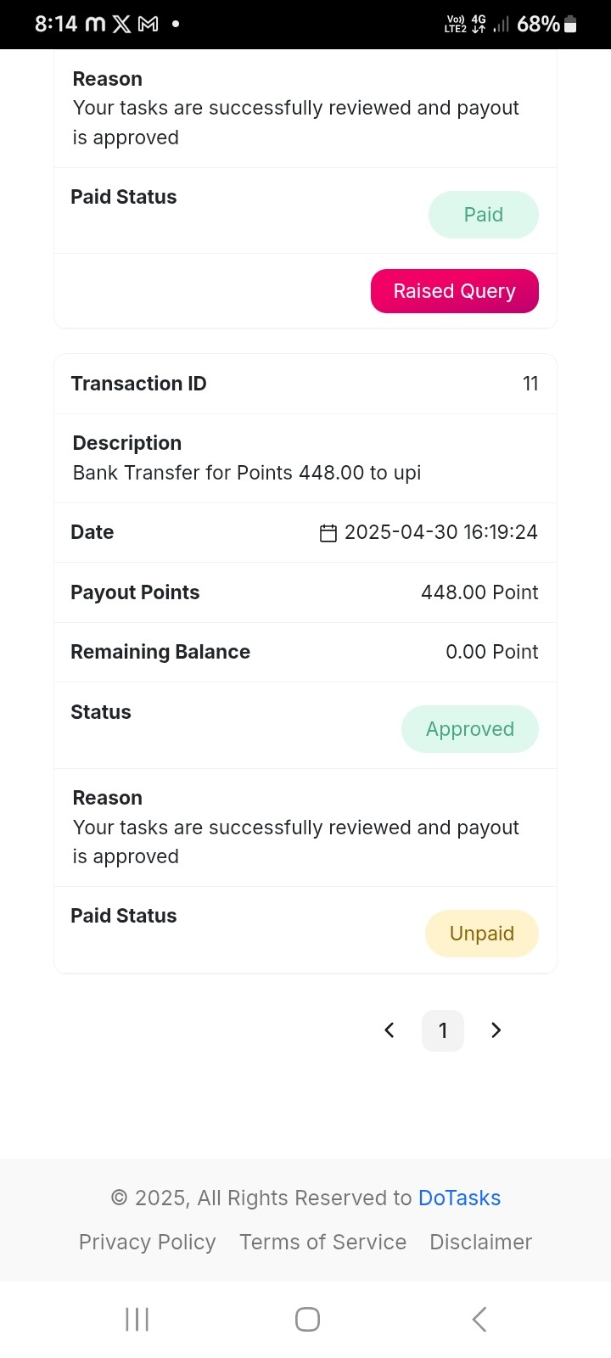Go to next page with right chevron
The height and width of the screenshot is (1358, 611).
coord(496,1030)
